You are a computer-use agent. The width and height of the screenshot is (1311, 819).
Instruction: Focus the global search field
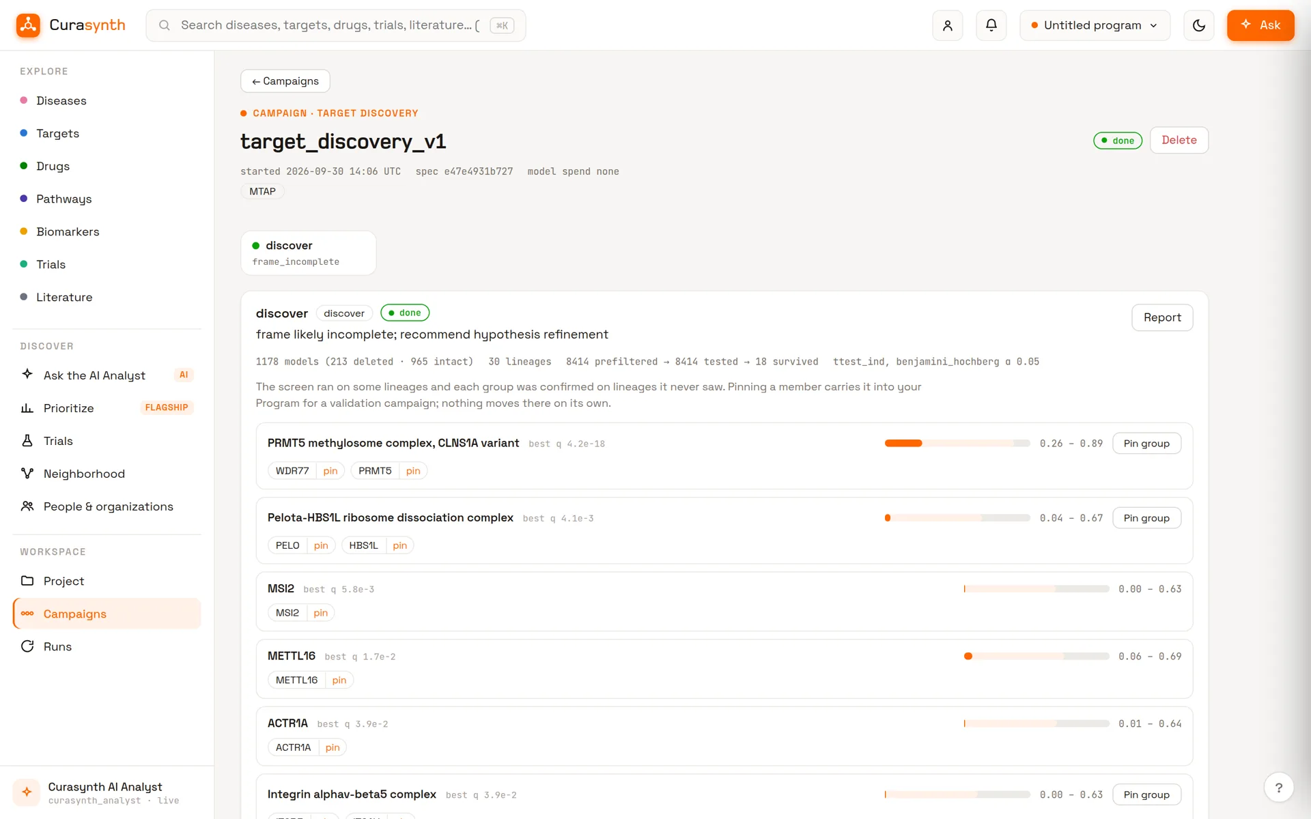point(336,25)
